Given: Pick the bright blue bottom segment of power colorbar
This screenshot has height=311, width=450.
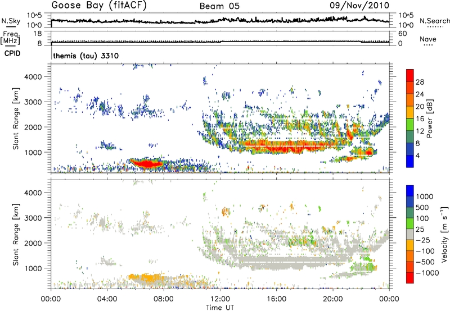Looking at the screenshot, I should click(410, 162).
